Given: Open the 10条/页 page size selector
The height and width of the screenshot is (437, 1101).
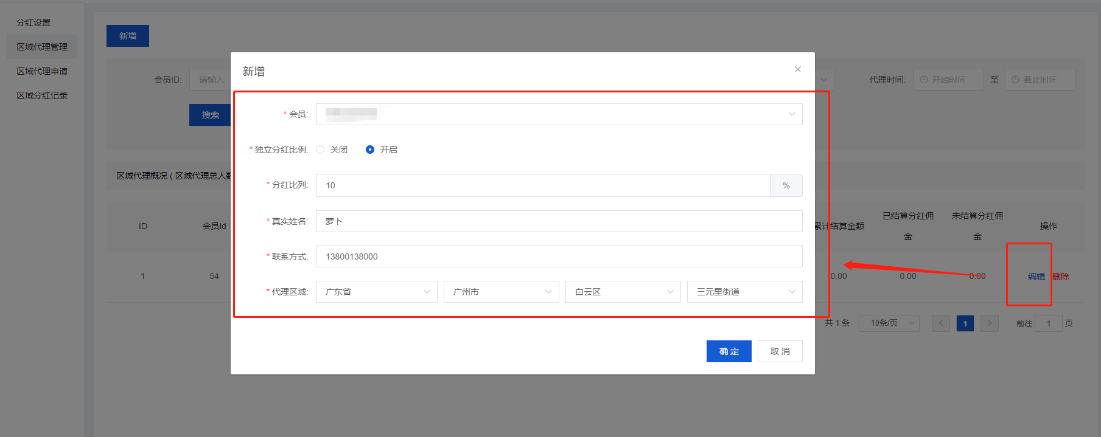Looking at the screenshot, I should coord(889,323).
